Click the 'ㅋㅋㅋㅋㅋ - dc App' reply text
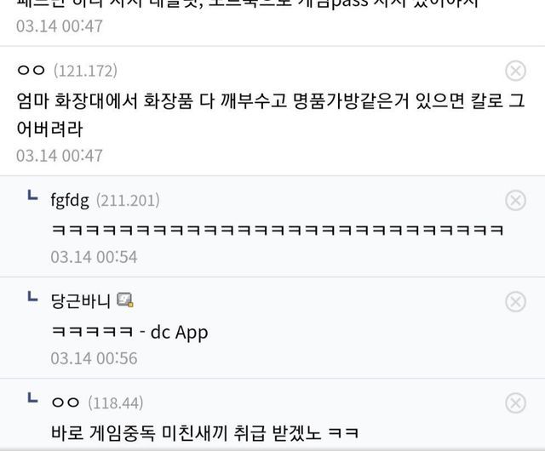This screenshot has height=451, width=545. pyautogui.click(x=129, y=332)
